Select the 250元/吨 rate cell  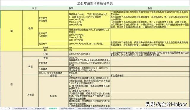tap(89, 73)
